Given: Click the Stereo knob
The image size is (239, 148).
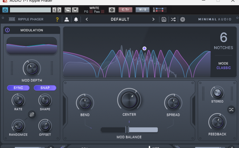Looking at the screenshot, I should click(x=217, y=92).
